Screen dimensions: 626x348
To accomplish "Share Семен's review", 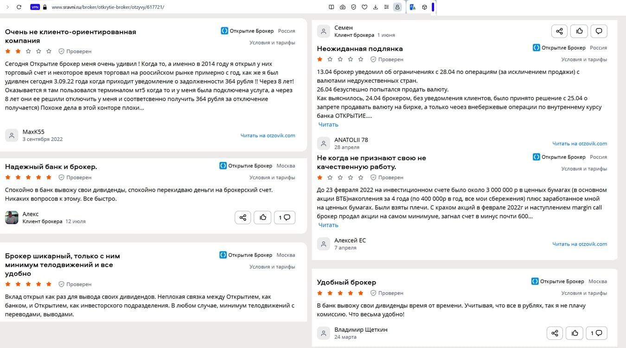I will tap(559, 31).
